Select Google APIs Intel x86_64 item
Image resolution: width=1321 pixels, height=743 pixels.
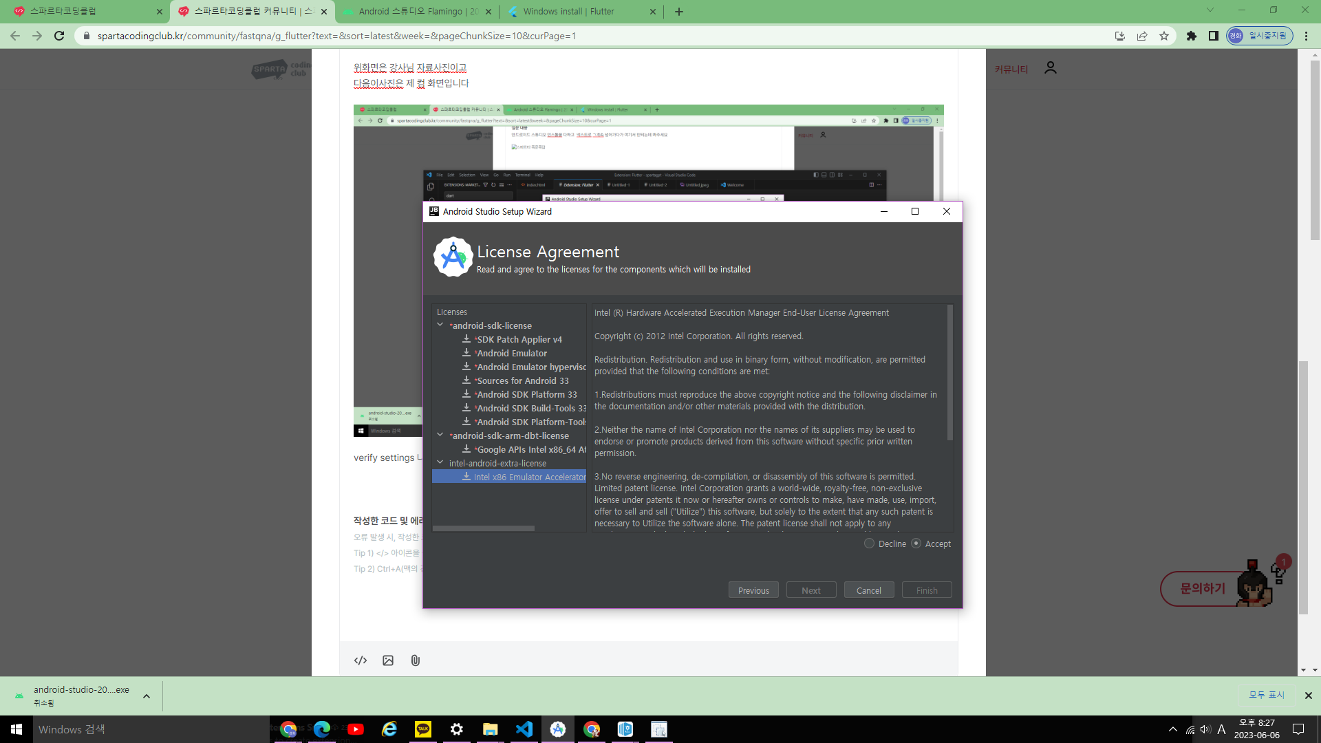(x=524, y=449)
